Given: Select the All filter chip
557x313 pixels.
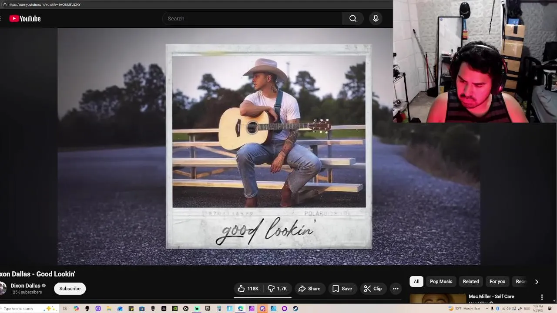Looking at the screenshot, I should 416,282.
